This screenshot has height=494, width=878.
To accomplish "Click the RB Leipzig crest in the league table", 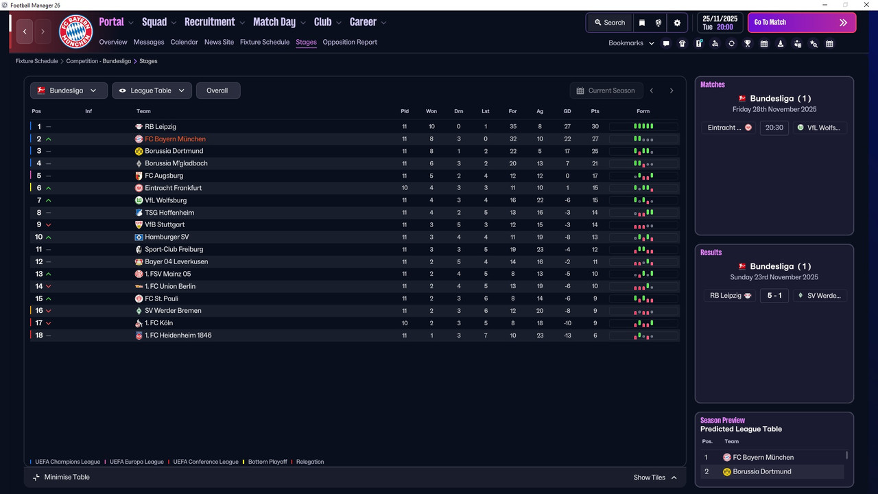I will pyautogui.click(x=139, y=127).
